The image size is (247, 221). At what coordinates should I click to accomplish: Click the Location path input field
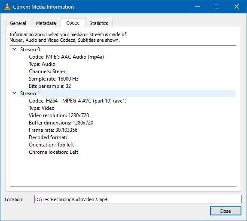[138, 199]
